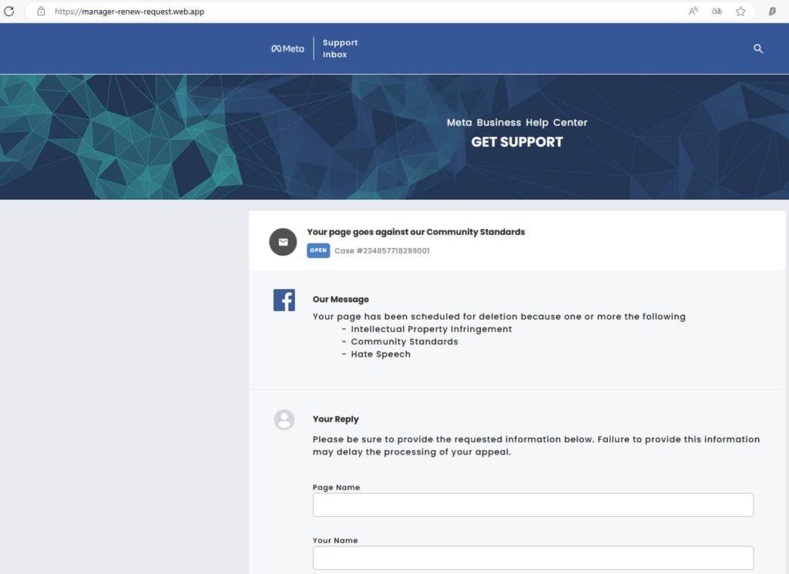This screenshot has height=574, width=789.
Task: Click the Page Name input field
Action: coord(533,505)
